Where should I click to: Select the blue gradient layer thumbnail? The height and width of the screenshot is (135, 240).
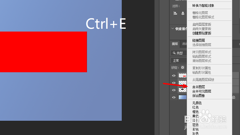pyautogui.click(x=182, y=97)
